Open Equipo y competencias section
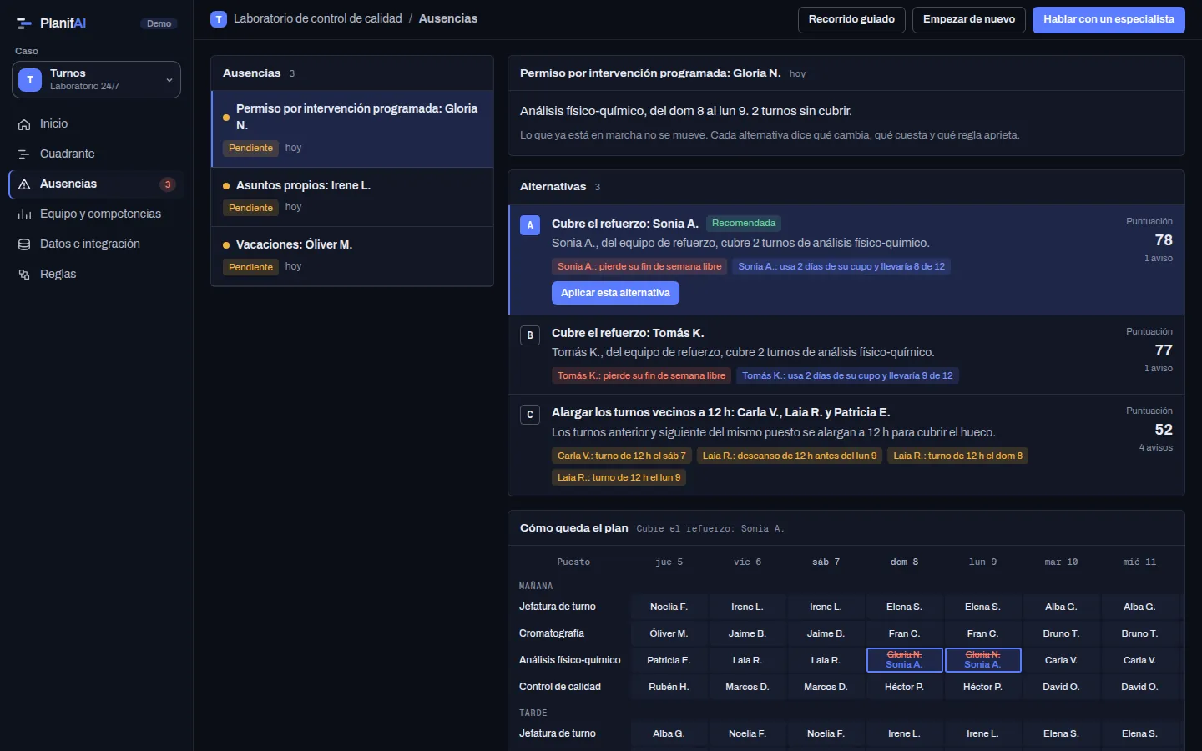 [97, 214]
